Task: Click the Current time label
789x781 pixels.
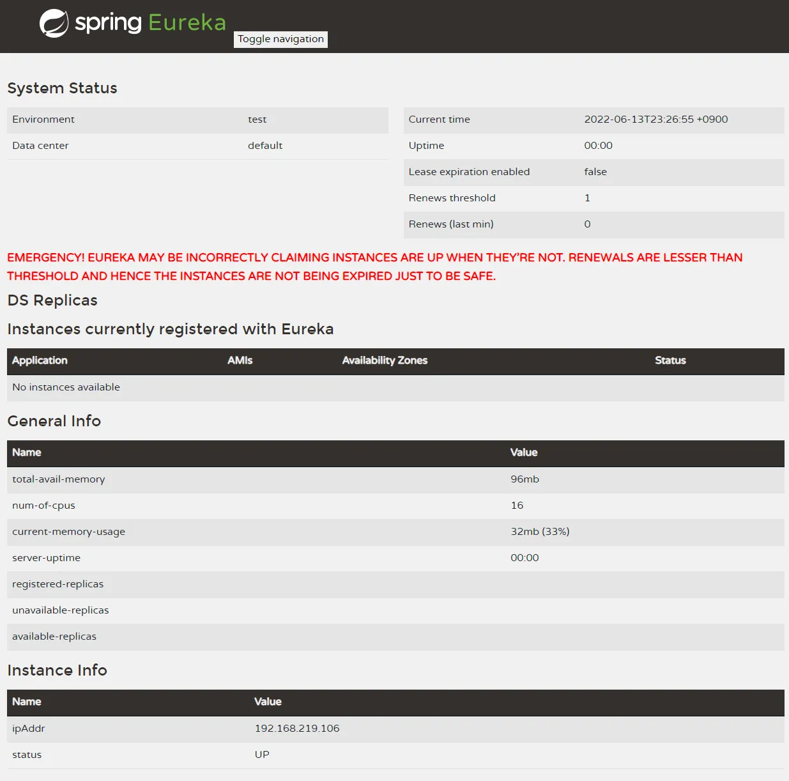Action: (x=440, y=120)
